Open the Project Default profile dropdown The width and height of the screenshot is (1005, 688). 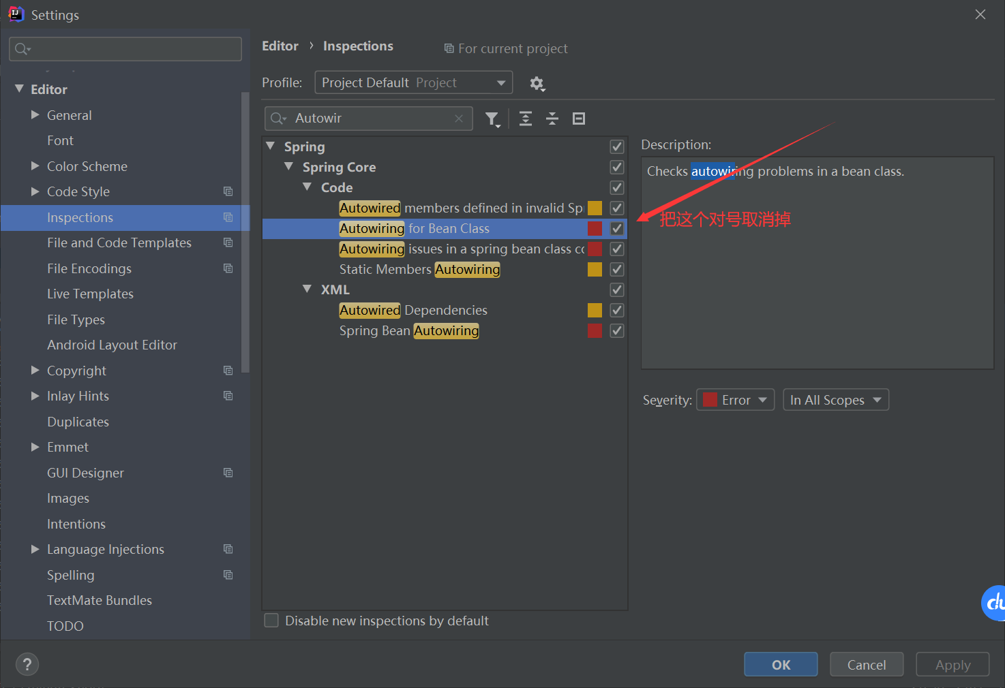[x=414, y=83]
